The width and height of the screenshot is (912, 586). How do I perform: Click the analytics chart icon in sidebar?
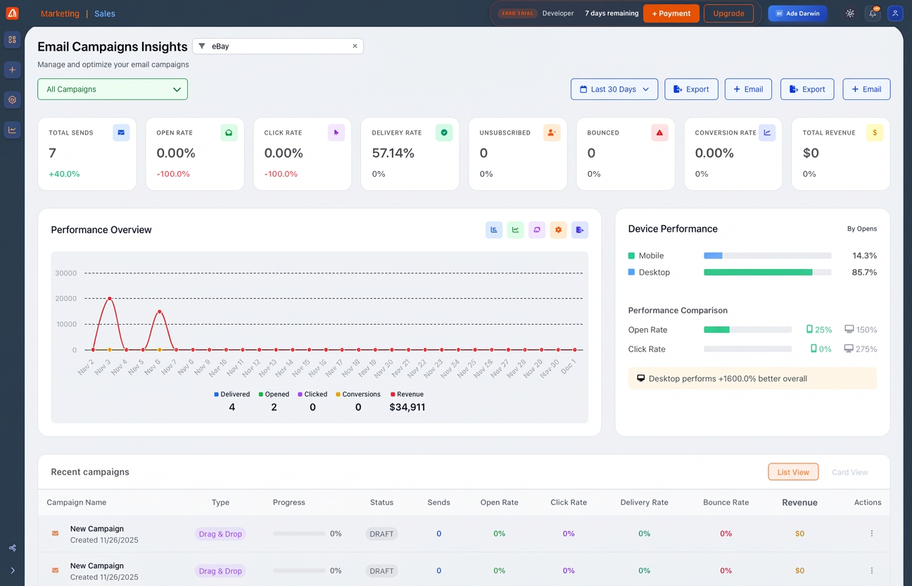[12, 130]
